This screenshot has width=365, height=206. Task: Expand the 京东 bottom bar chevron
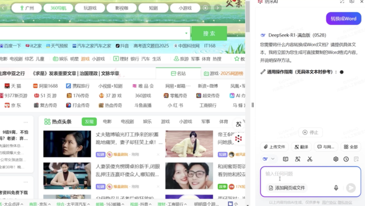(50, 204)
